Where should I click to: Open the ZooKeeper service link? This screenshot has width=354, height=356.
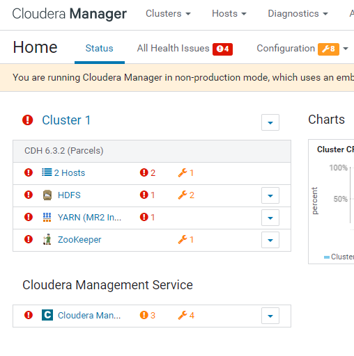[79, 240]
